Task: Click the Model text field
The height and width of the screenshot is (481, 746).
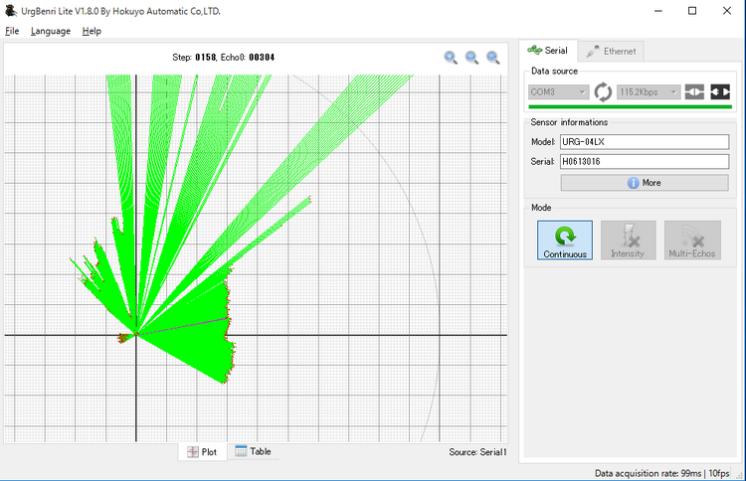Action: point(644,142)
